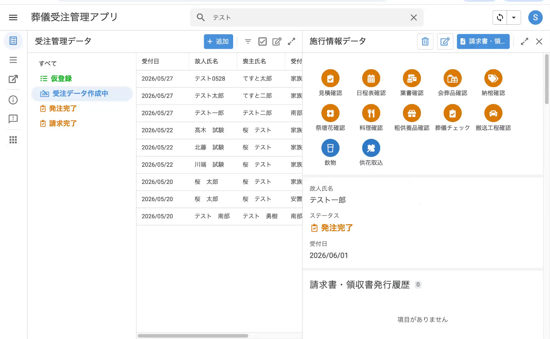Close the 施行情報データ detail panel
The height and width of the screenshot is (339, 550).
click(x=539, y=42)
